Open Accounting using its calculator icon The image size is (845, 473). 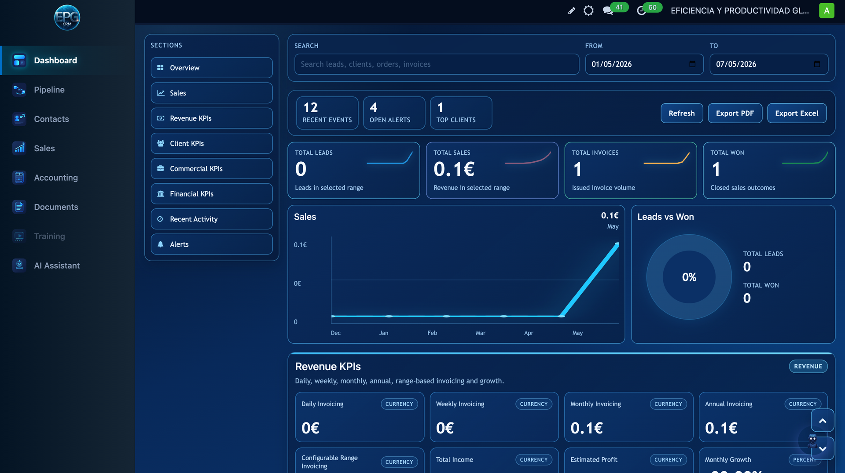(19, 178)
